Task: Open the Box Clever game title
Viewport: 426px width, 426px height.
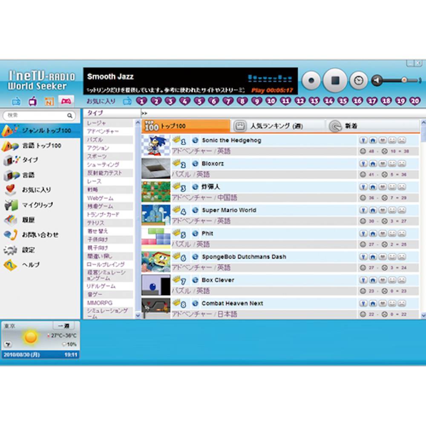Action: [218, 280]
